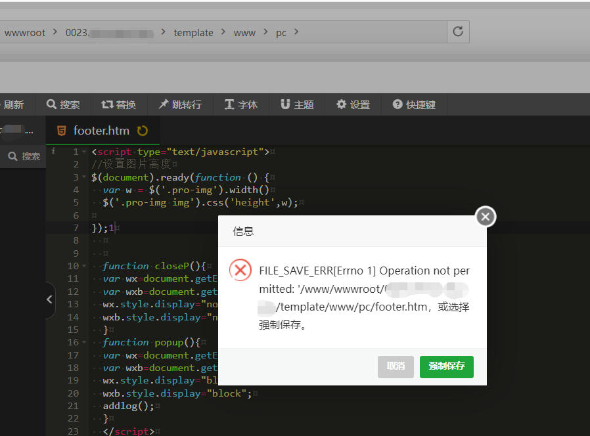Click the refresh icon beside the path bar

coord(458,32)
